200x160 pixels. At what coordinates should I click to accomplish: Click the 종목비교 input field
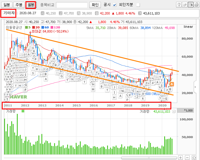pos(72,5)
